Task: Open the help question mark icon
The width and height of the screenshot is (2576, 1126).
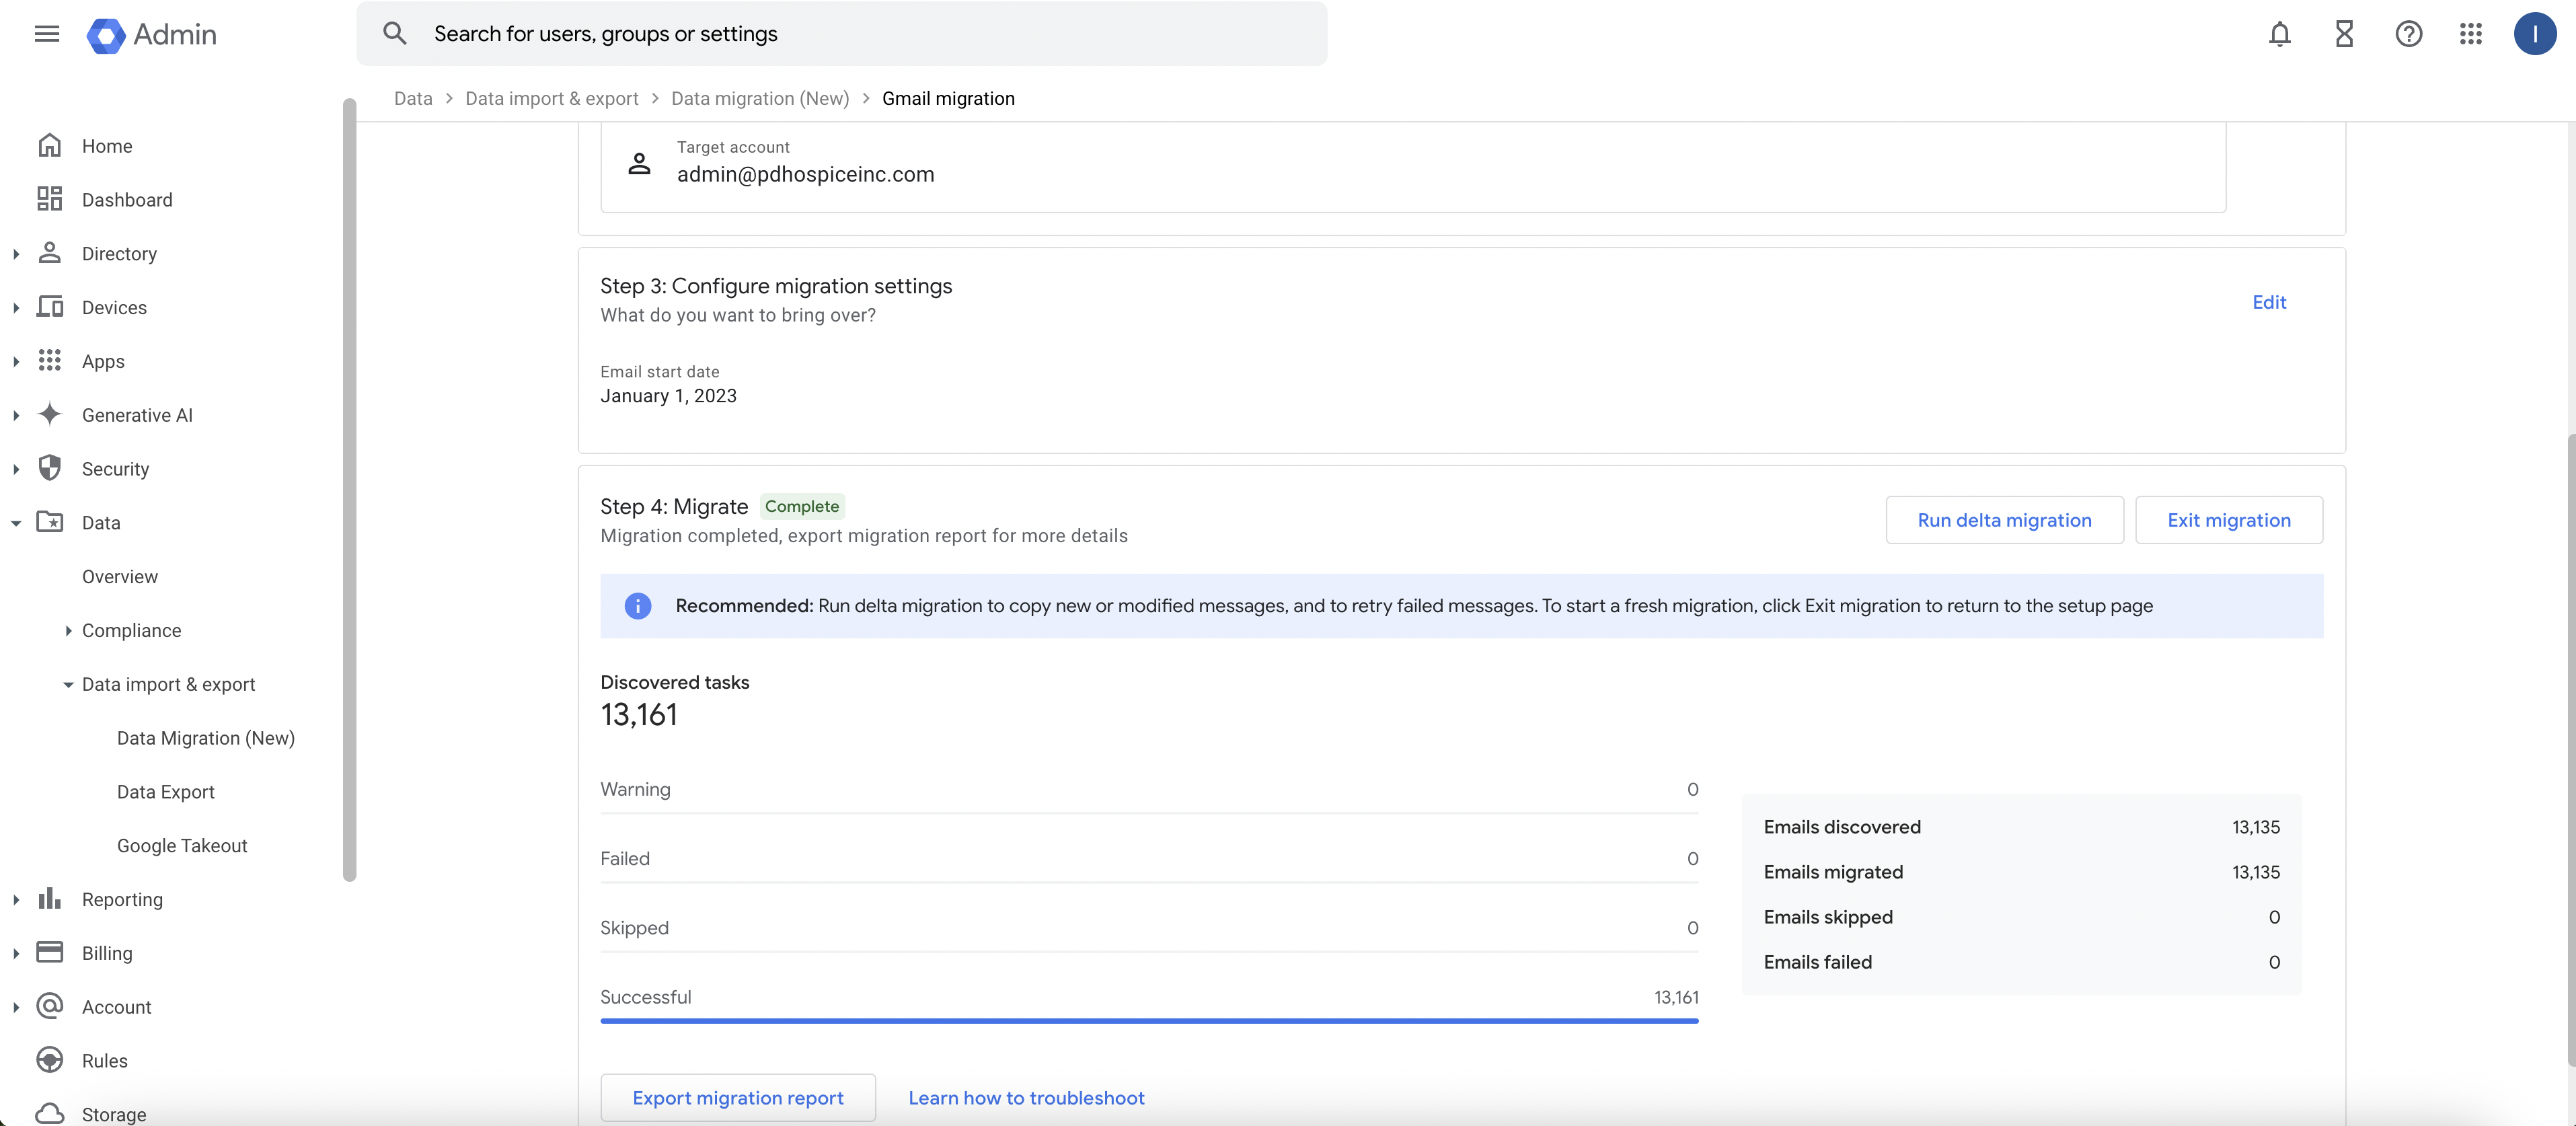Action: (2409, 34)
